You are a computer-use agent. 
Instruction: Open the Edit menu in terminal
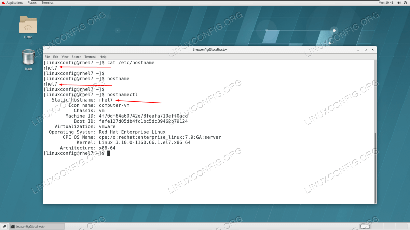pyautogui.click(x=56, y=57)
